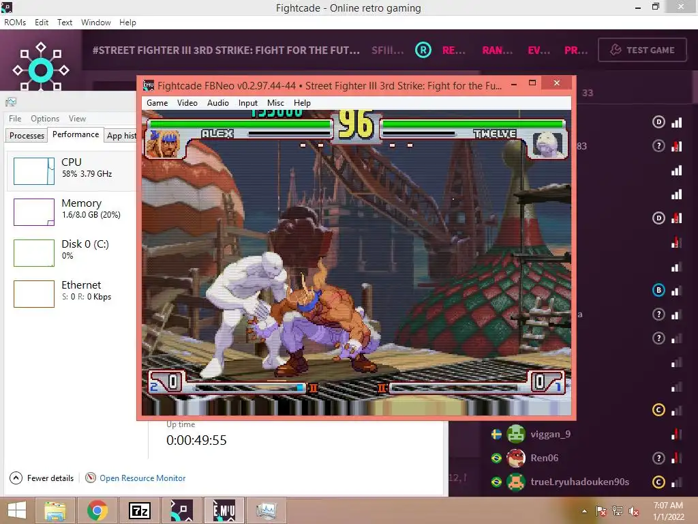Switch to EMU FBNeo taskbar icon

[224, 510]
